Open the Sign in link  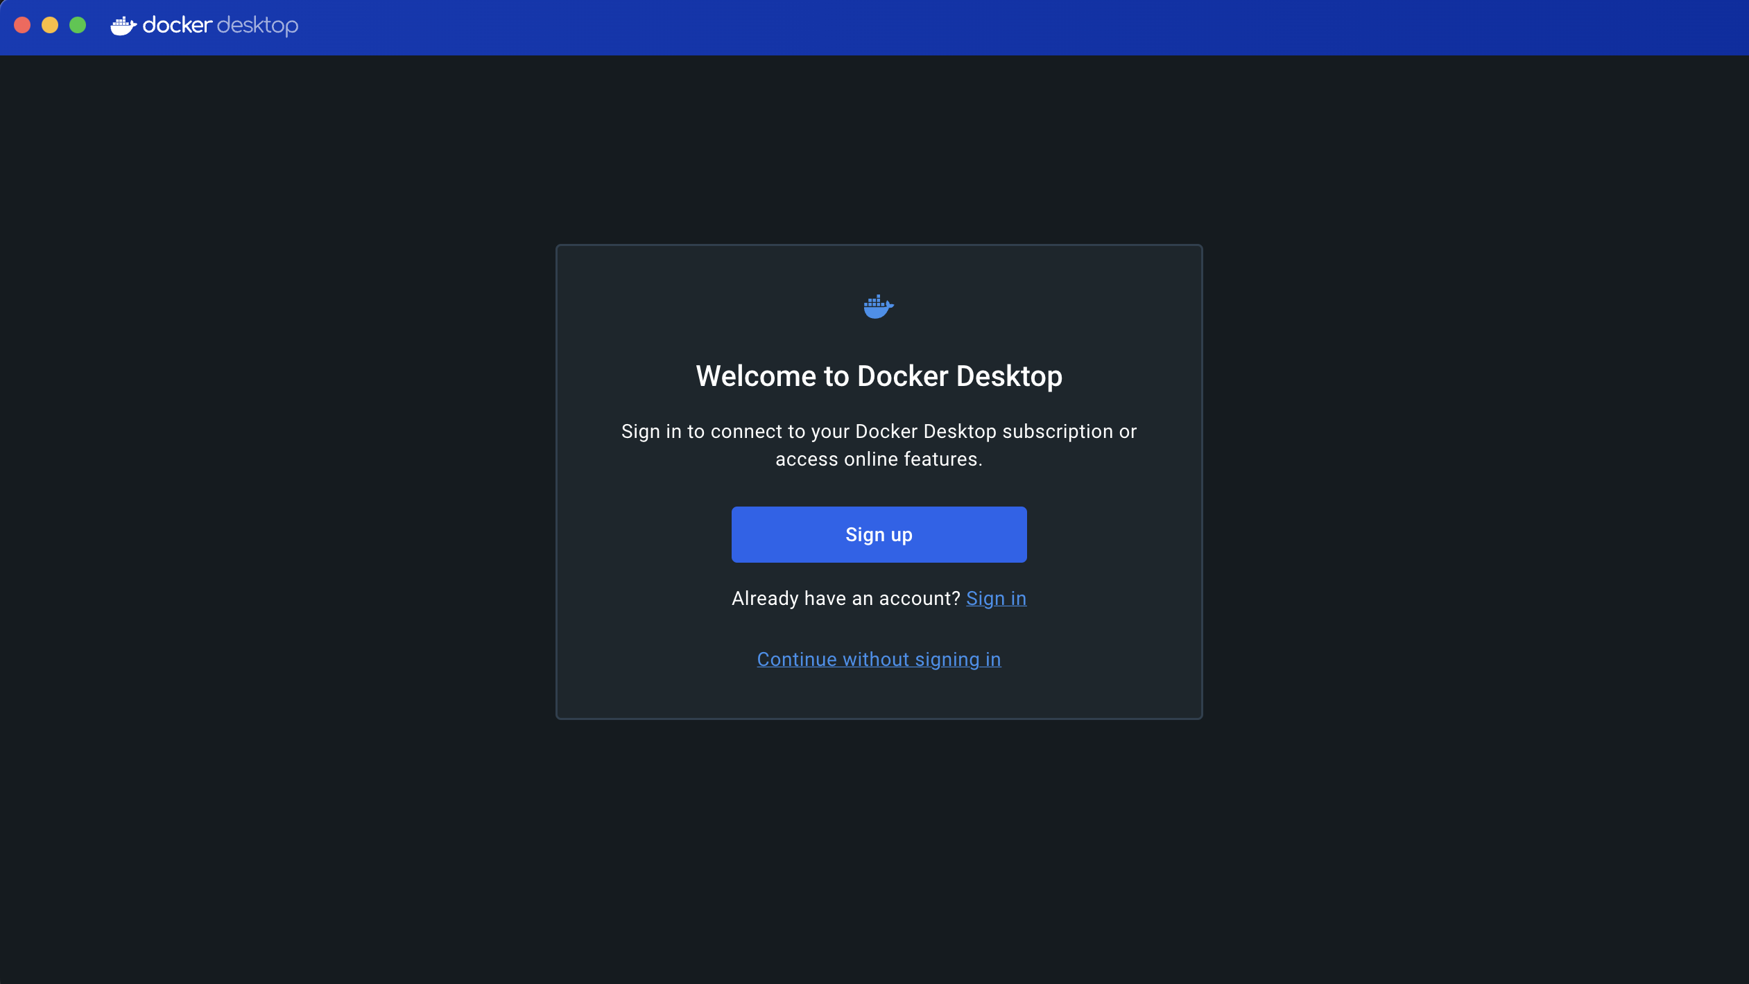coord(996,598)
